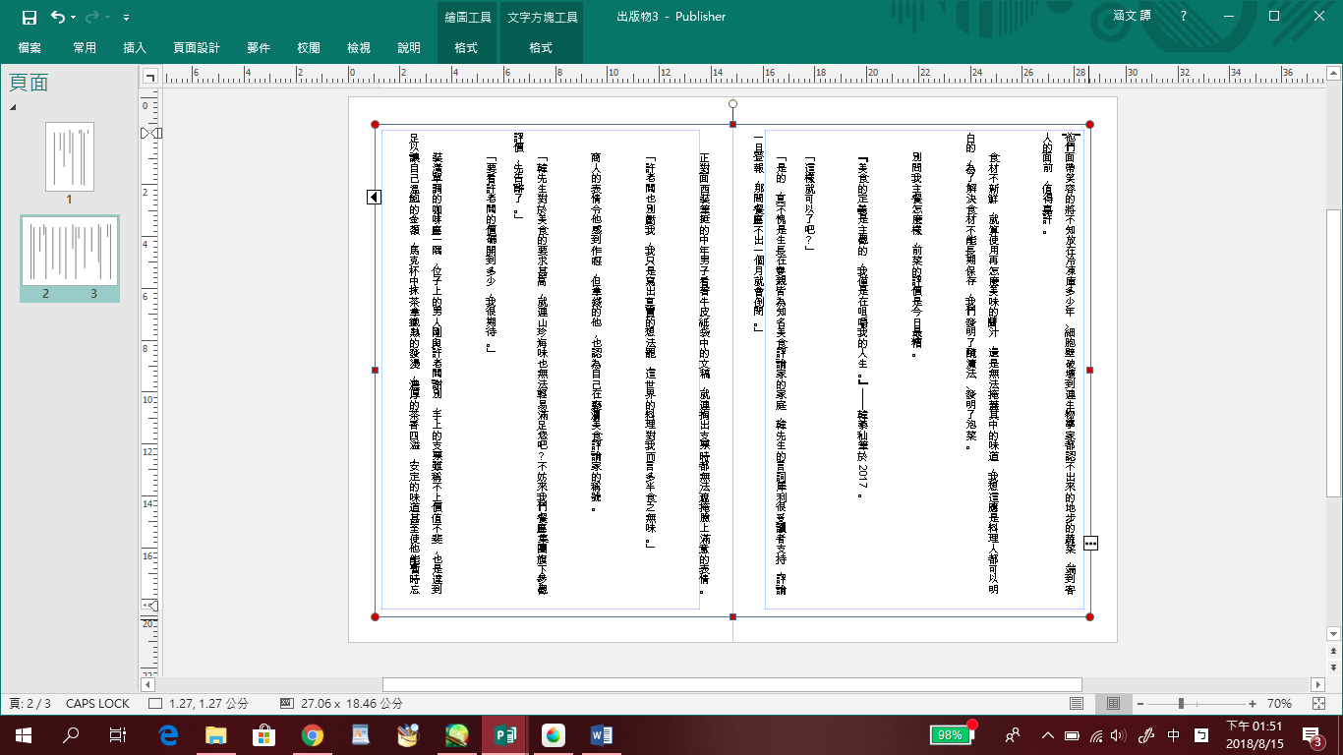Click the text overflow ellipsis indicator
Image resolution: width=1343 pixels, height=755 pixels.
click(x=1090, y=543)
